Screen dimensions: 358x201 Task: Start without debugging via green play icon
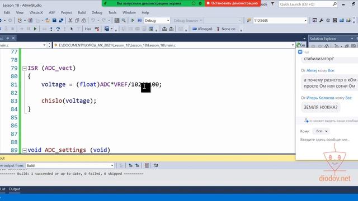[x=133, y=21]
